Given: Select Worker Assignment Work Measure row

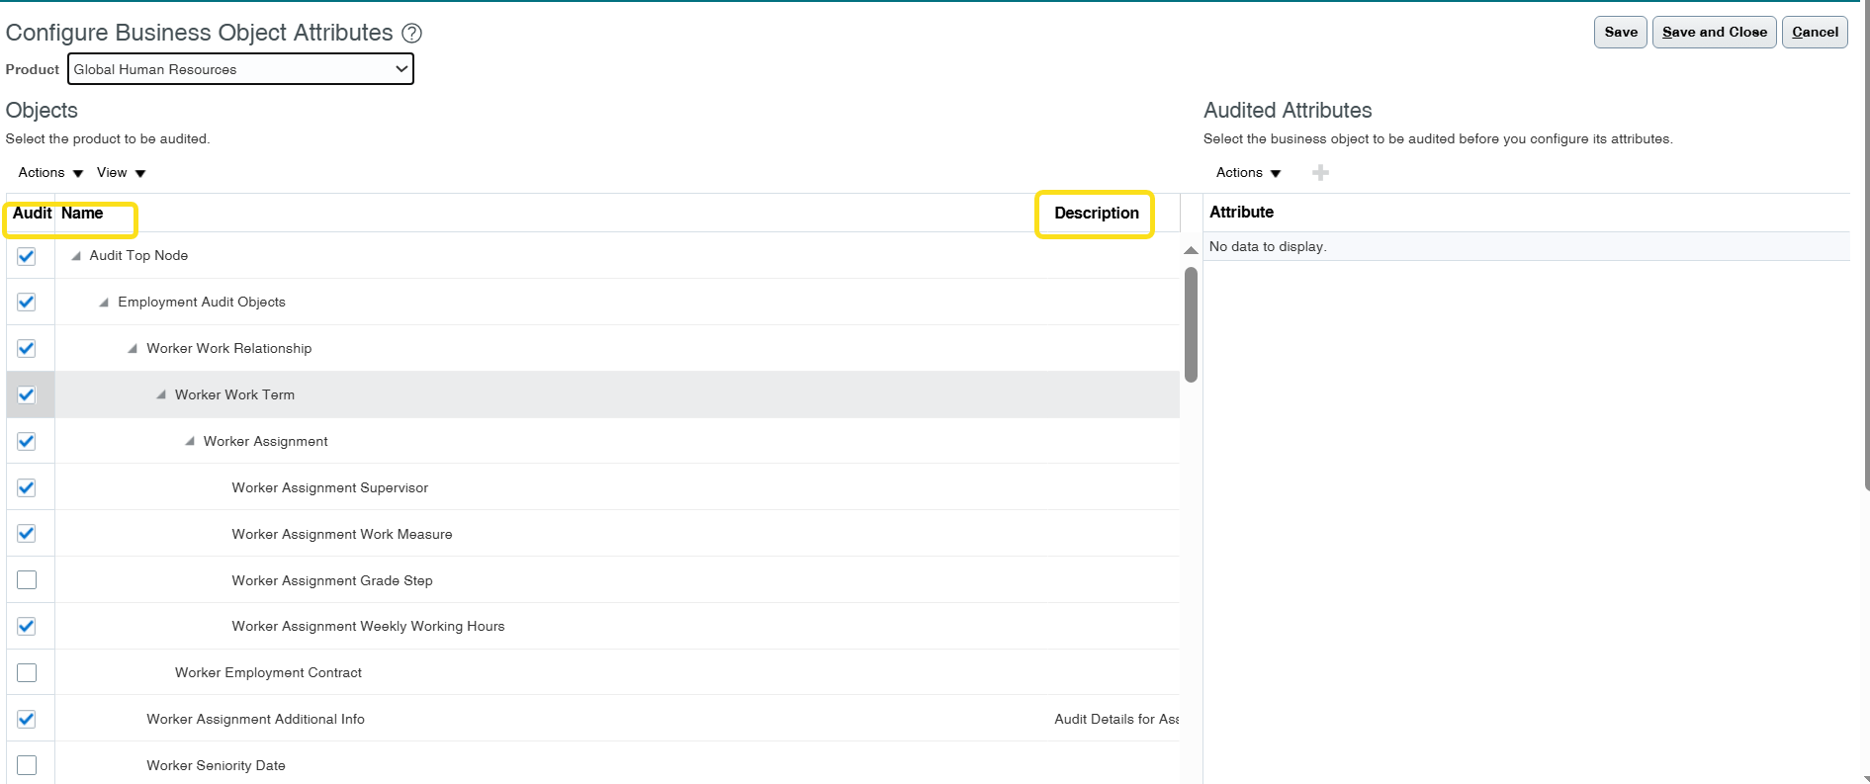Looking at the screenshot, I should click(x=593, y=534).
